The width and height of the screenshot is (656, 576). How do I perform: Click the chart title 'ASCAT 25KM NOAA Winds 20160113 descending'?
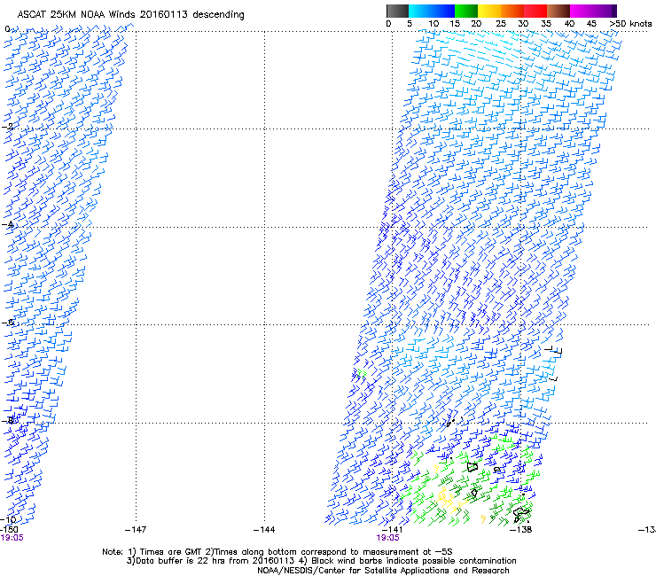pos(130,15)
